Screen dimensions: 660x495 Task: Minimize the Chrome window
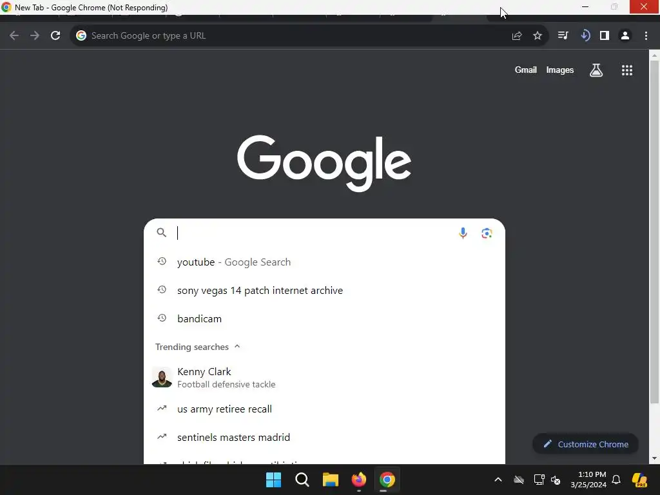tap(585, 6)
